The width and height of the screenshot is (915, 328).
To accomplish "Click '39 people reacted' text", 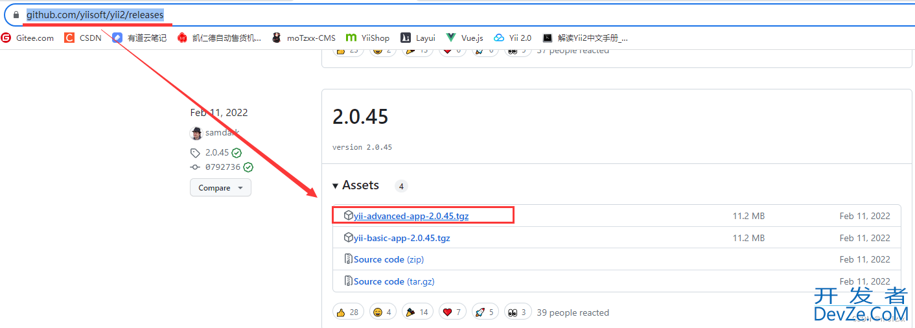I will pos(573,312).
